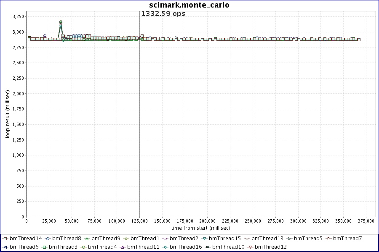Click the bmThread5 legend marker icon
Screen dimensions: 379x252
pos(289,239)
